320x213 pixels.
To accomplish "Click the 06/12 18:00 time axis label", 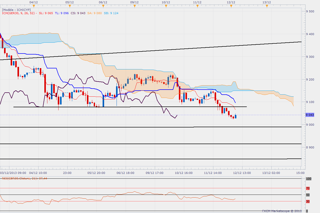I will 125,173.
